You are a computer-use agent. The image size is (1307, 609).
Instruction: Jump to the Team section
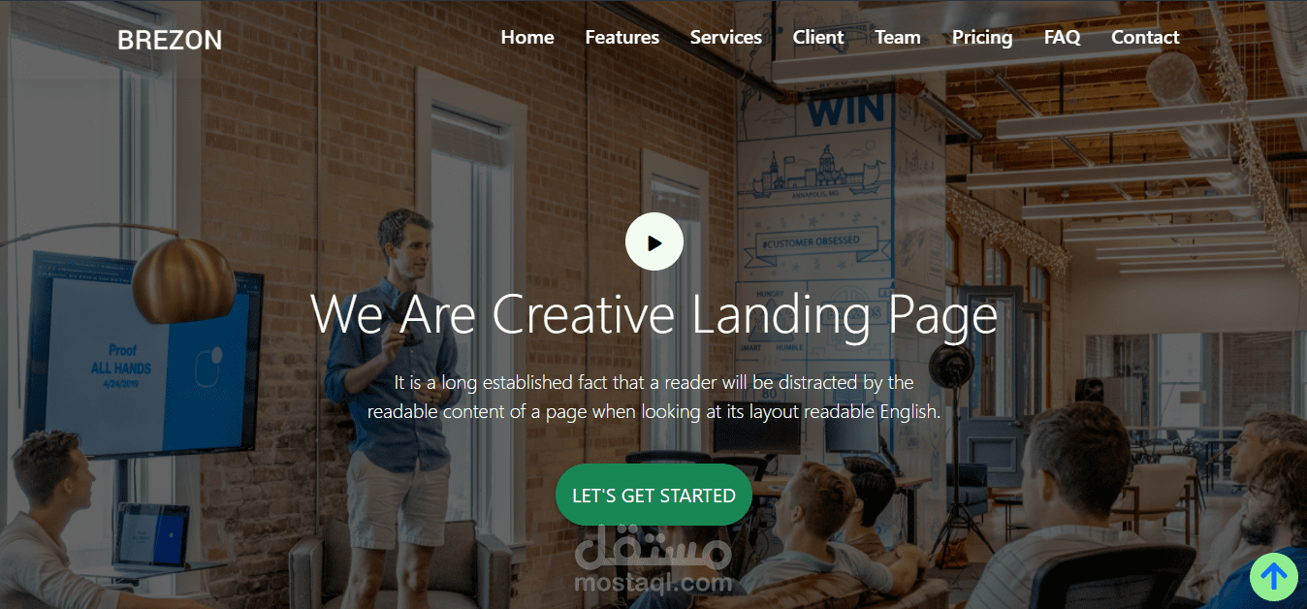point(898,37)
